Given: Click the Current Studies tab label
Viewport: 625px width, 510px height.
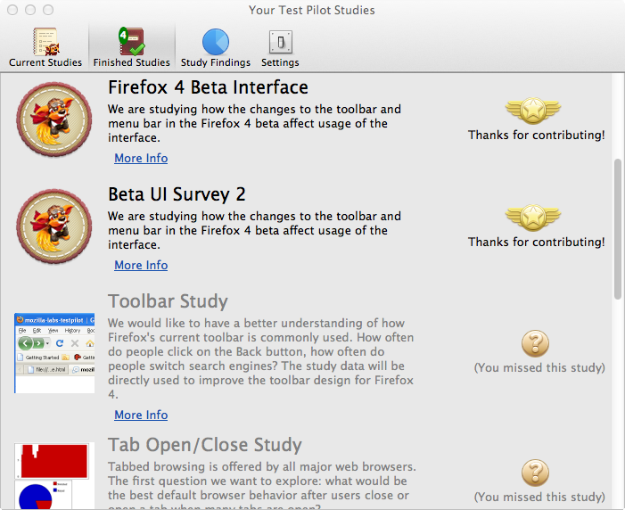Looking at the screenshot, I should coord(45,62).
